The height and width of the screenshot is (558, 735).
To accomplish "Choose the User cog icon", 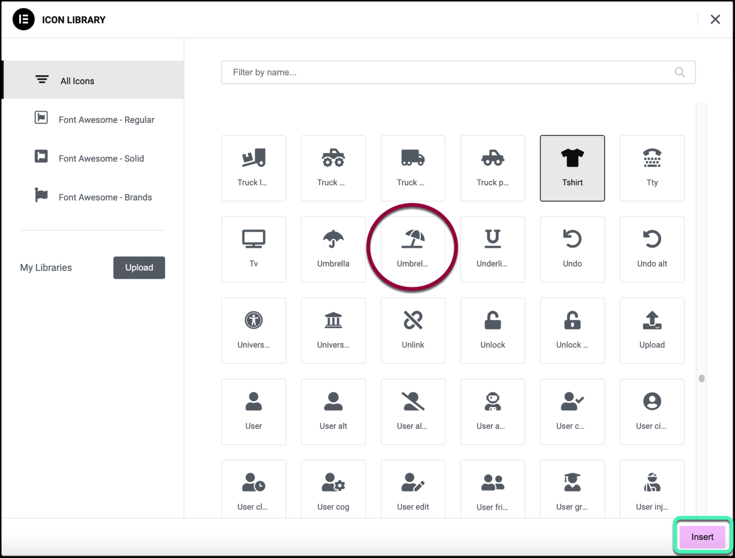I will 333,488.
